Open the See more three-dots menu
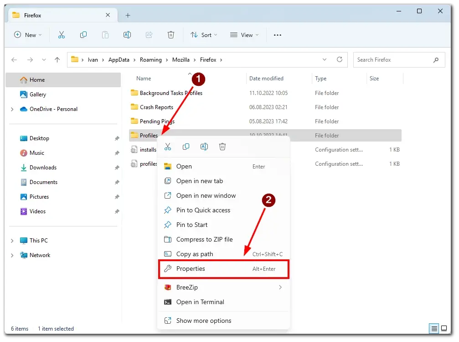 (x=278, y=35)
